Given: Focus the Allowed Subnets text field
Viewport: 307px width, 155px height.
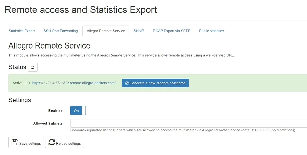Looking at the screenshot, I should (189, 123).
